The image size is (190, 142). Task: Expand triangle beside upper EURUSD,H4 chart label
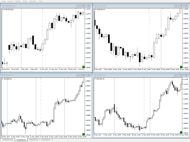[96, 9]
